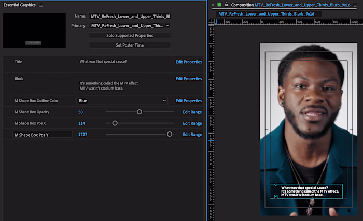Click the horizontal ruler in the viewer
Viewport: 363px width, 221px height.
(289, 22)
